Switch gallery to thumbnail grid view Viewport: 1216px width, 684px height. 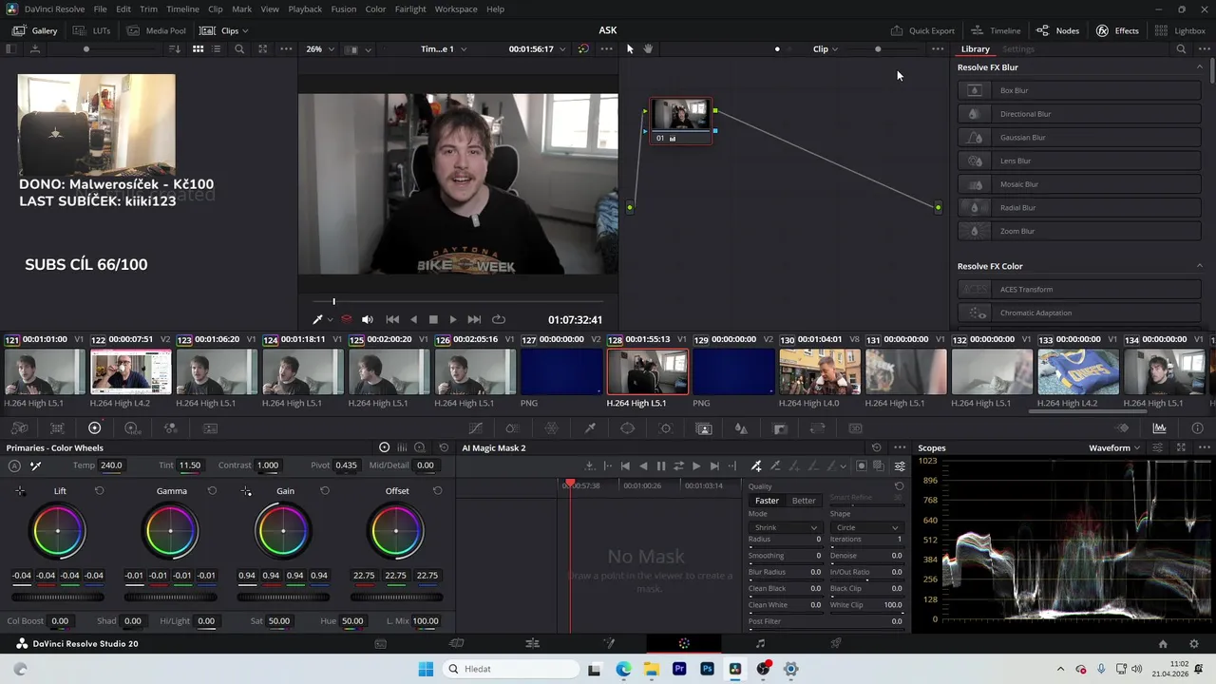198,49
